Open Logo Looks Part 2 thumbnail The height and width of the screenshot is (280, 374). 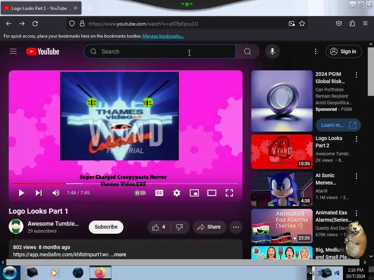click(x=282, y=152)
